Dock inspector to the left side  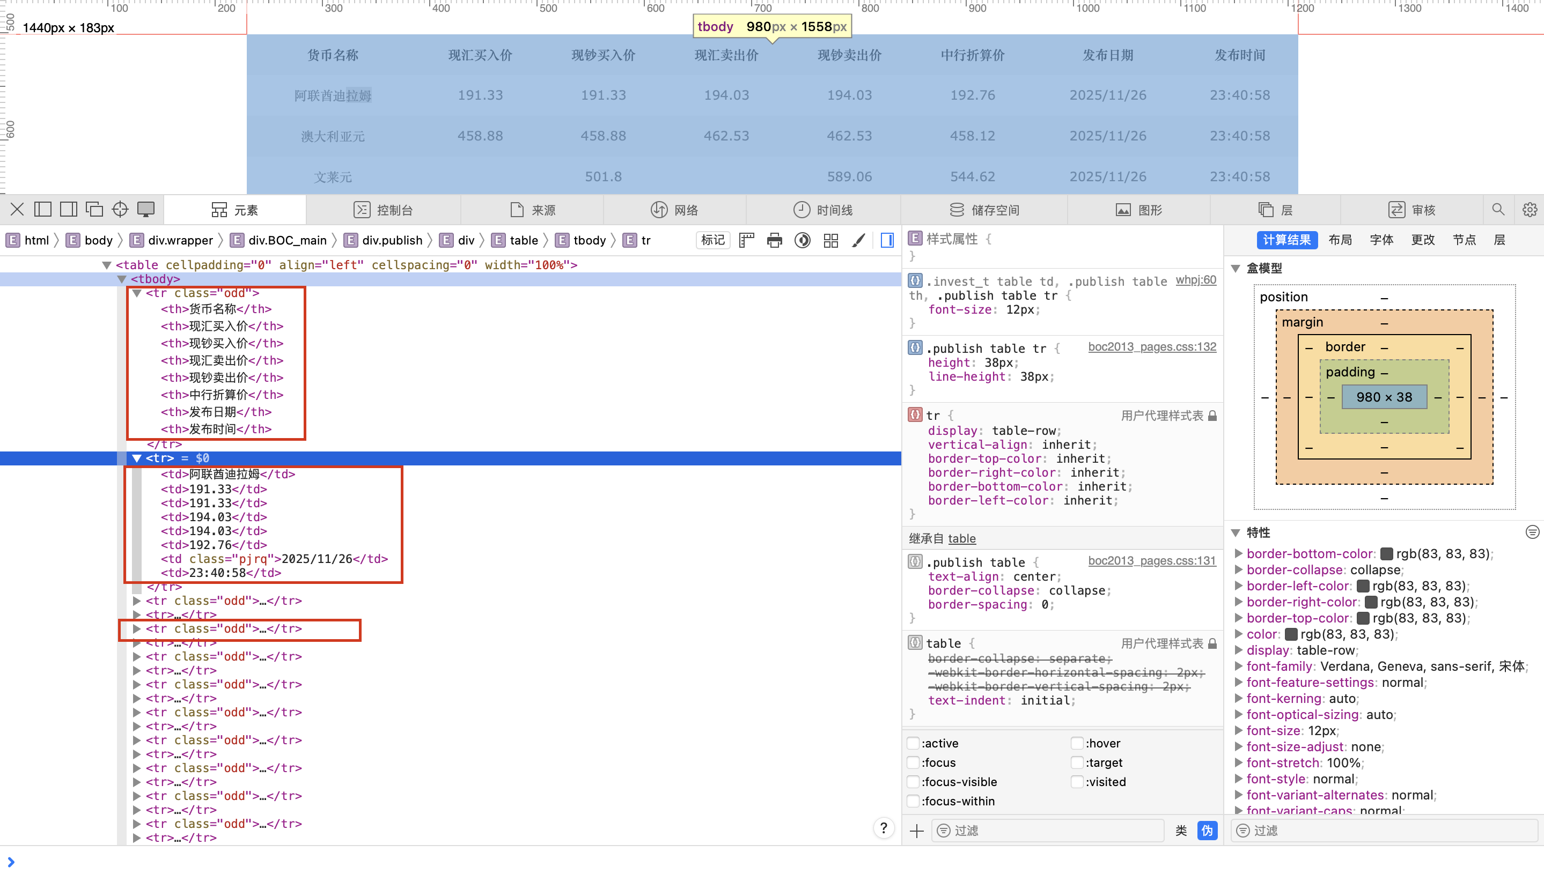tap(42, 210)
